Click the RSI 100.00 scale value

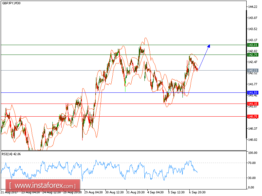click(x=253, y=153)
